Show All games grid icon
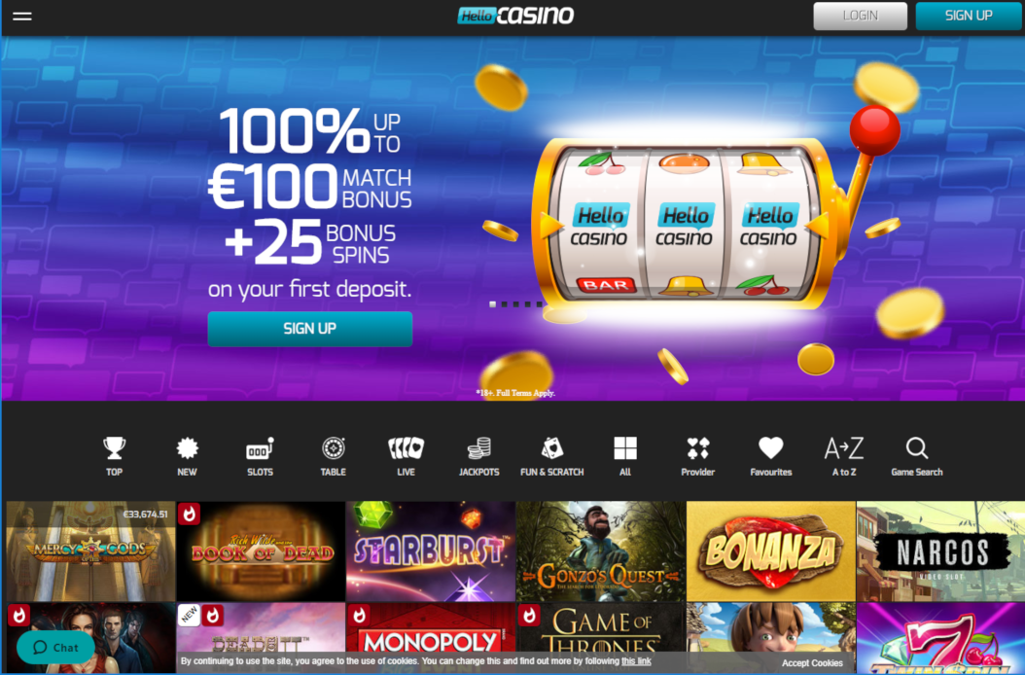1025x675 pixels. pyautogui.click(x=625, y=456)
